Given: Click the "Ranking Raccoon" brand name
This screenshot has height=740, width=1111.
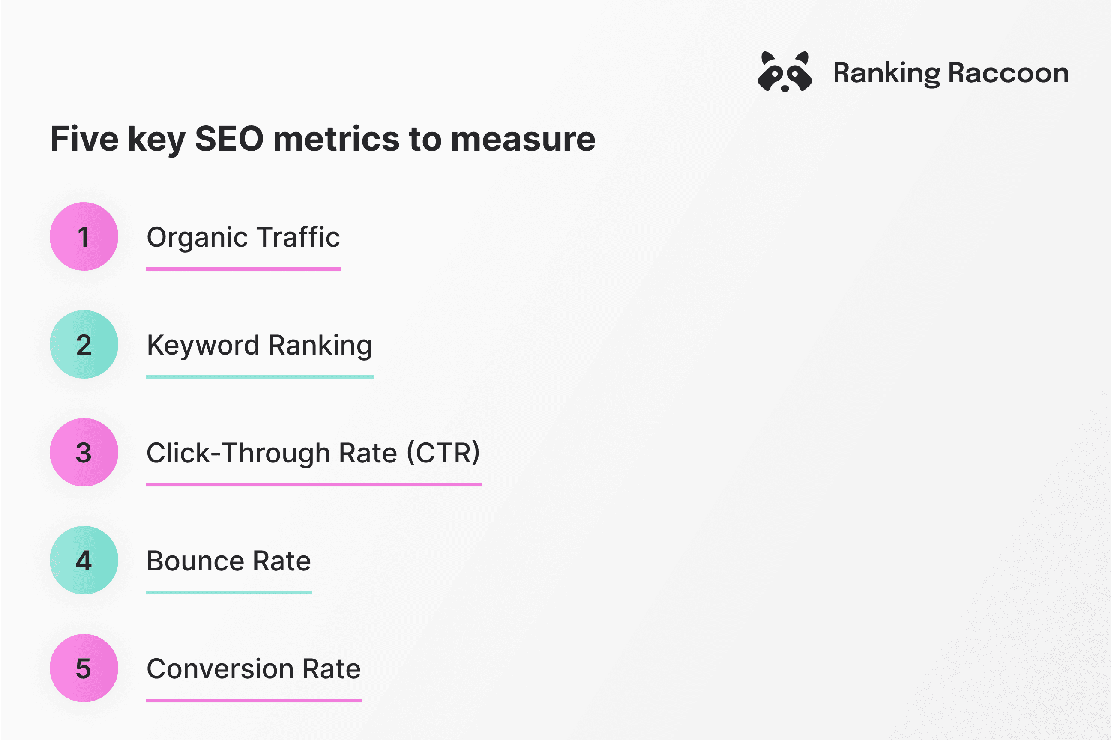Looking at the screenshot, I should pyautogui.click(x=950, y=73).
